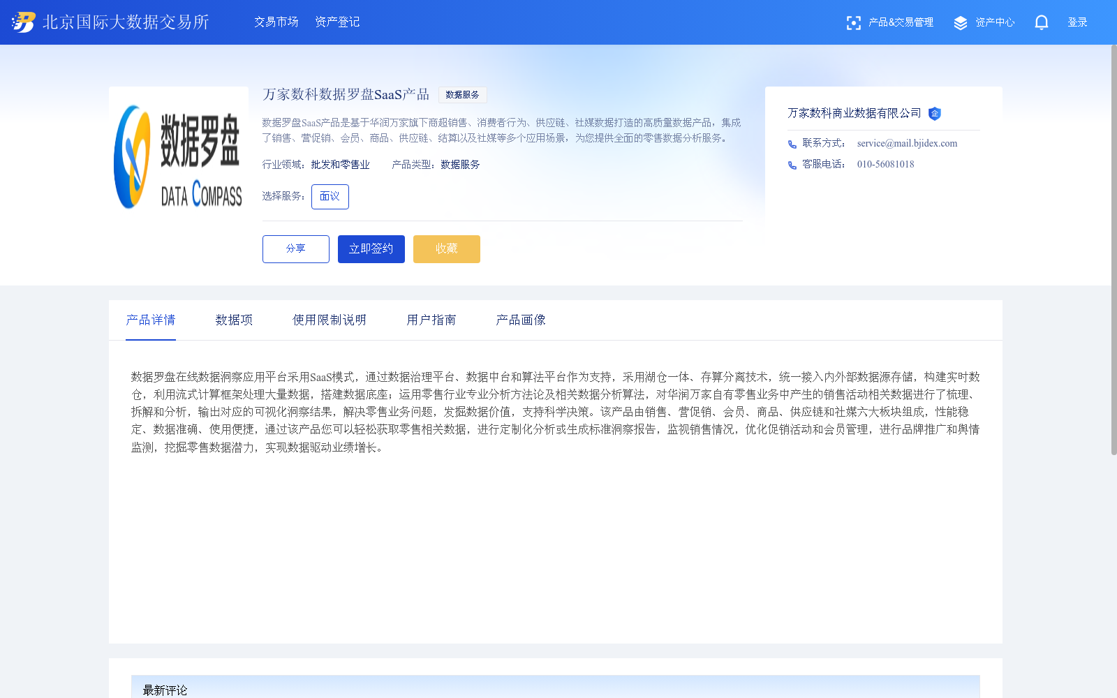Click product title 万家数科数据罗盘SaaS产品
Image resolution: width=1117 pixels, height=698 pixels.
point(346,94)
